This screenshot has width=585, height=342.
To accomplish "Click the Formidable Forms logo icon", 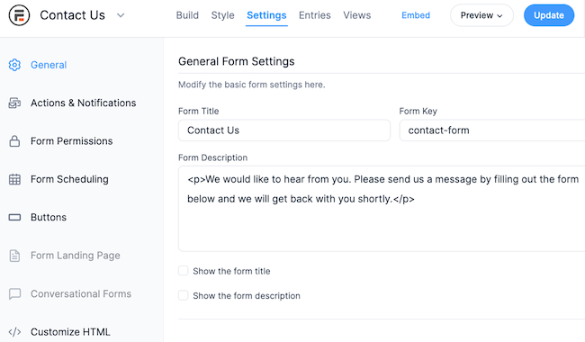I will (19, 15).
